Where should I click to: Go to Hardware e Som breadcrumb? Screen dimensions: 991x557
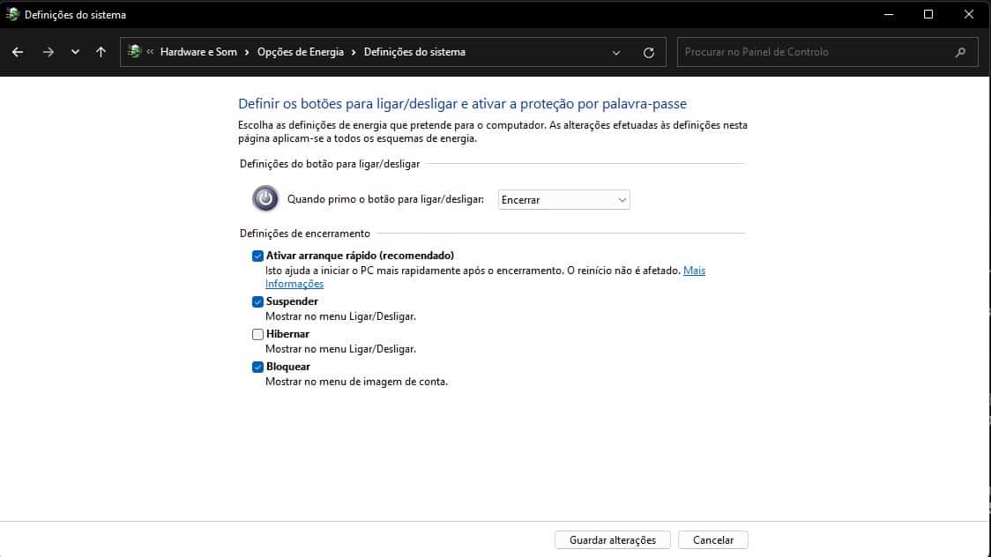[198, 52]
